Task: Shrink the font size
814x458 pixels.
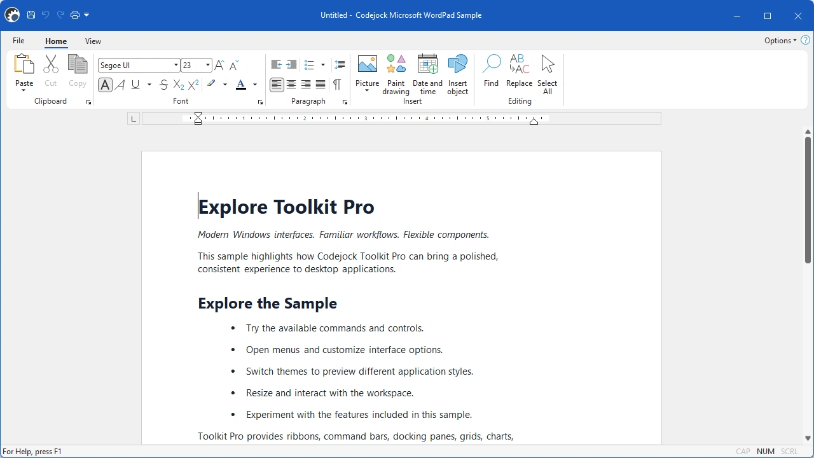Action: click(234, 65)
